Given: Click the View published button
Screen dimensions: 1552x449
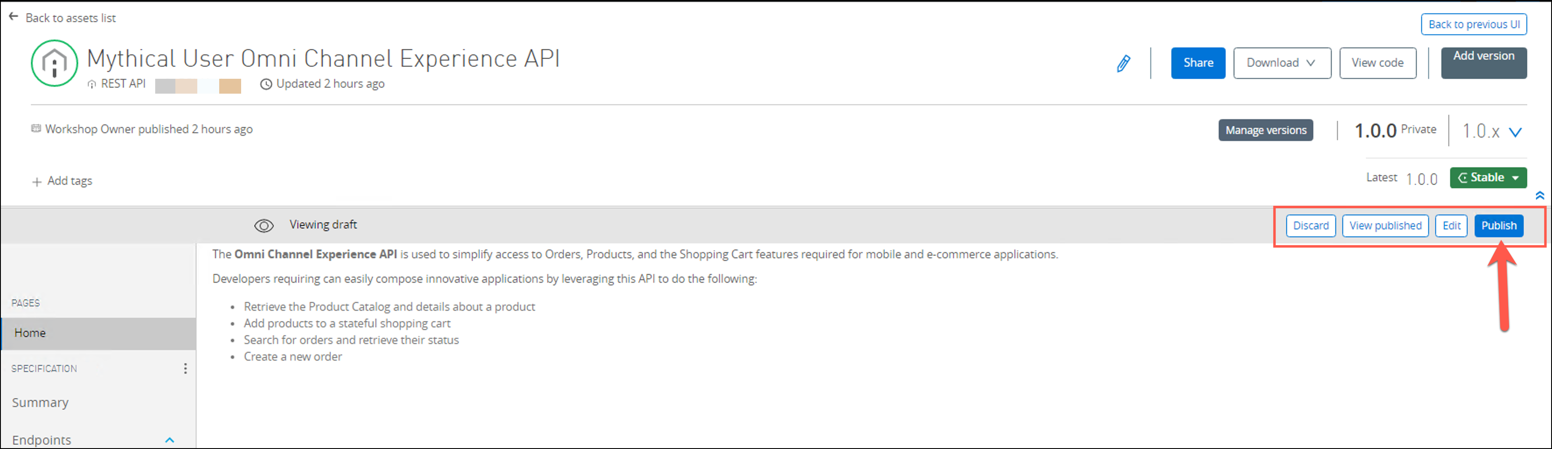Looking at the screenshot, I should click(x=1385, y=226).
